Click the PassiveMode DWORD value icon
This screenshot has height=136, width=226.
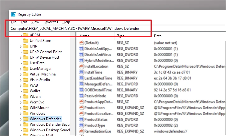click(81, 96)
